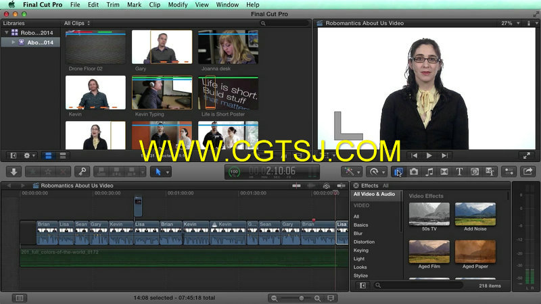Viewport: 541px width, 304px height.
Task: Open the All Clips filter dropdown
Action: tap(77, 23)
